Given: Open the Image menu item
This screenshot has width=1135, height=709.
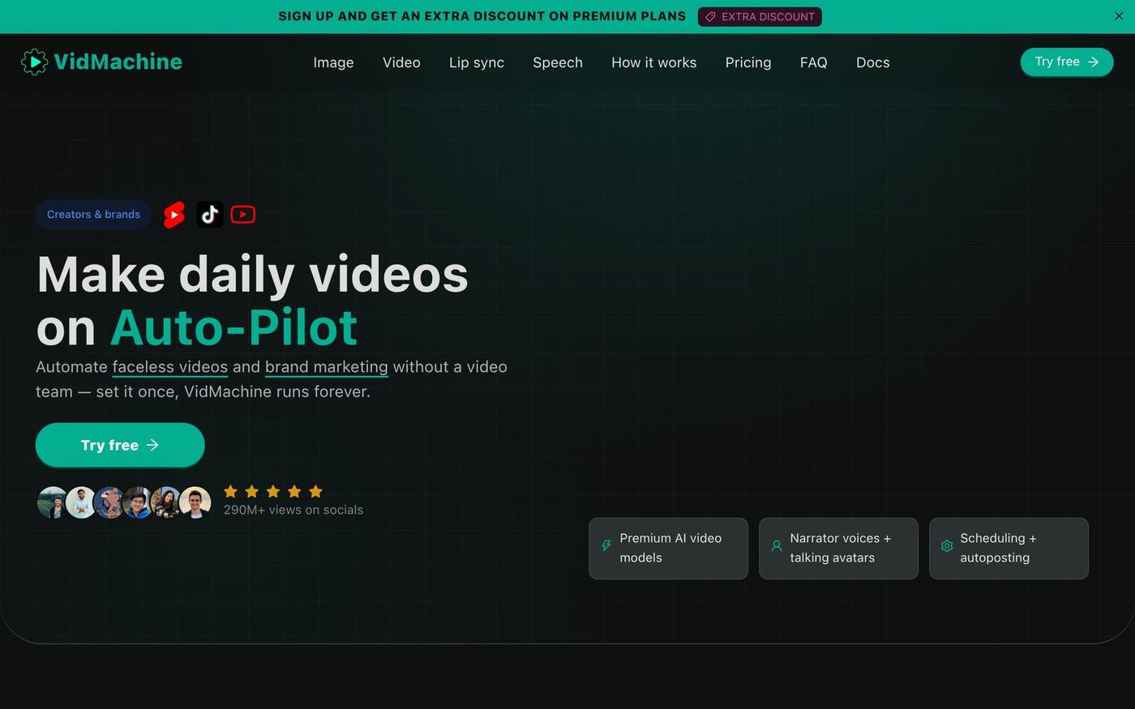Looking at the screenshot, I should click(333, 62).
